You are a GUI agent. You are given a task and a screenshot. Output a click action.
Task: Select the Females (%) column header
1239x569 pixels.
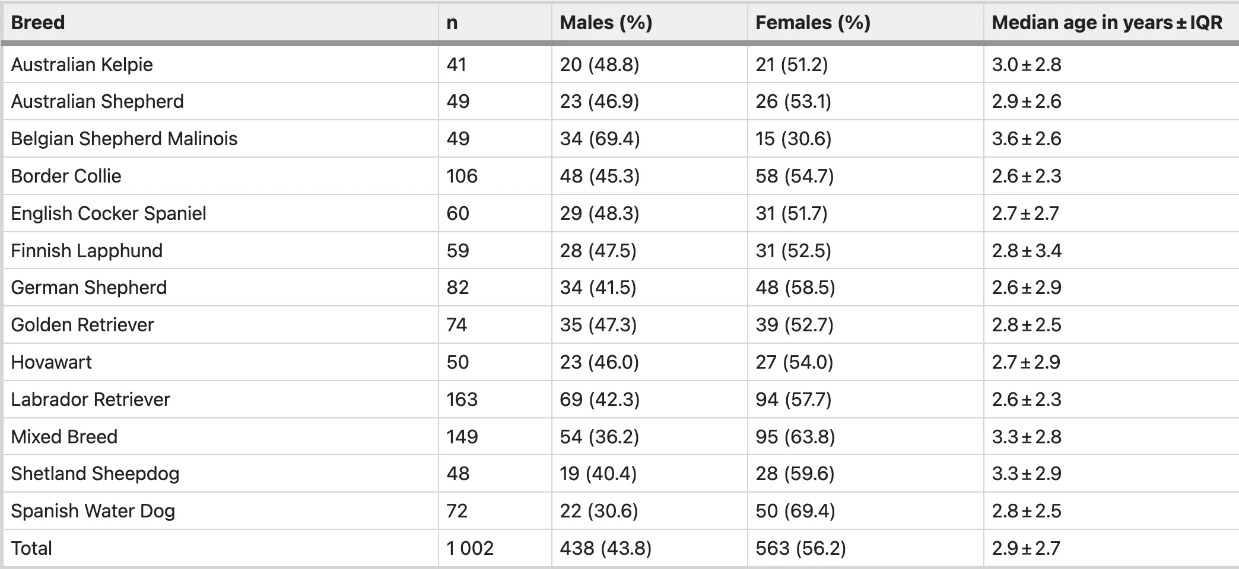(x=812, y=23)
